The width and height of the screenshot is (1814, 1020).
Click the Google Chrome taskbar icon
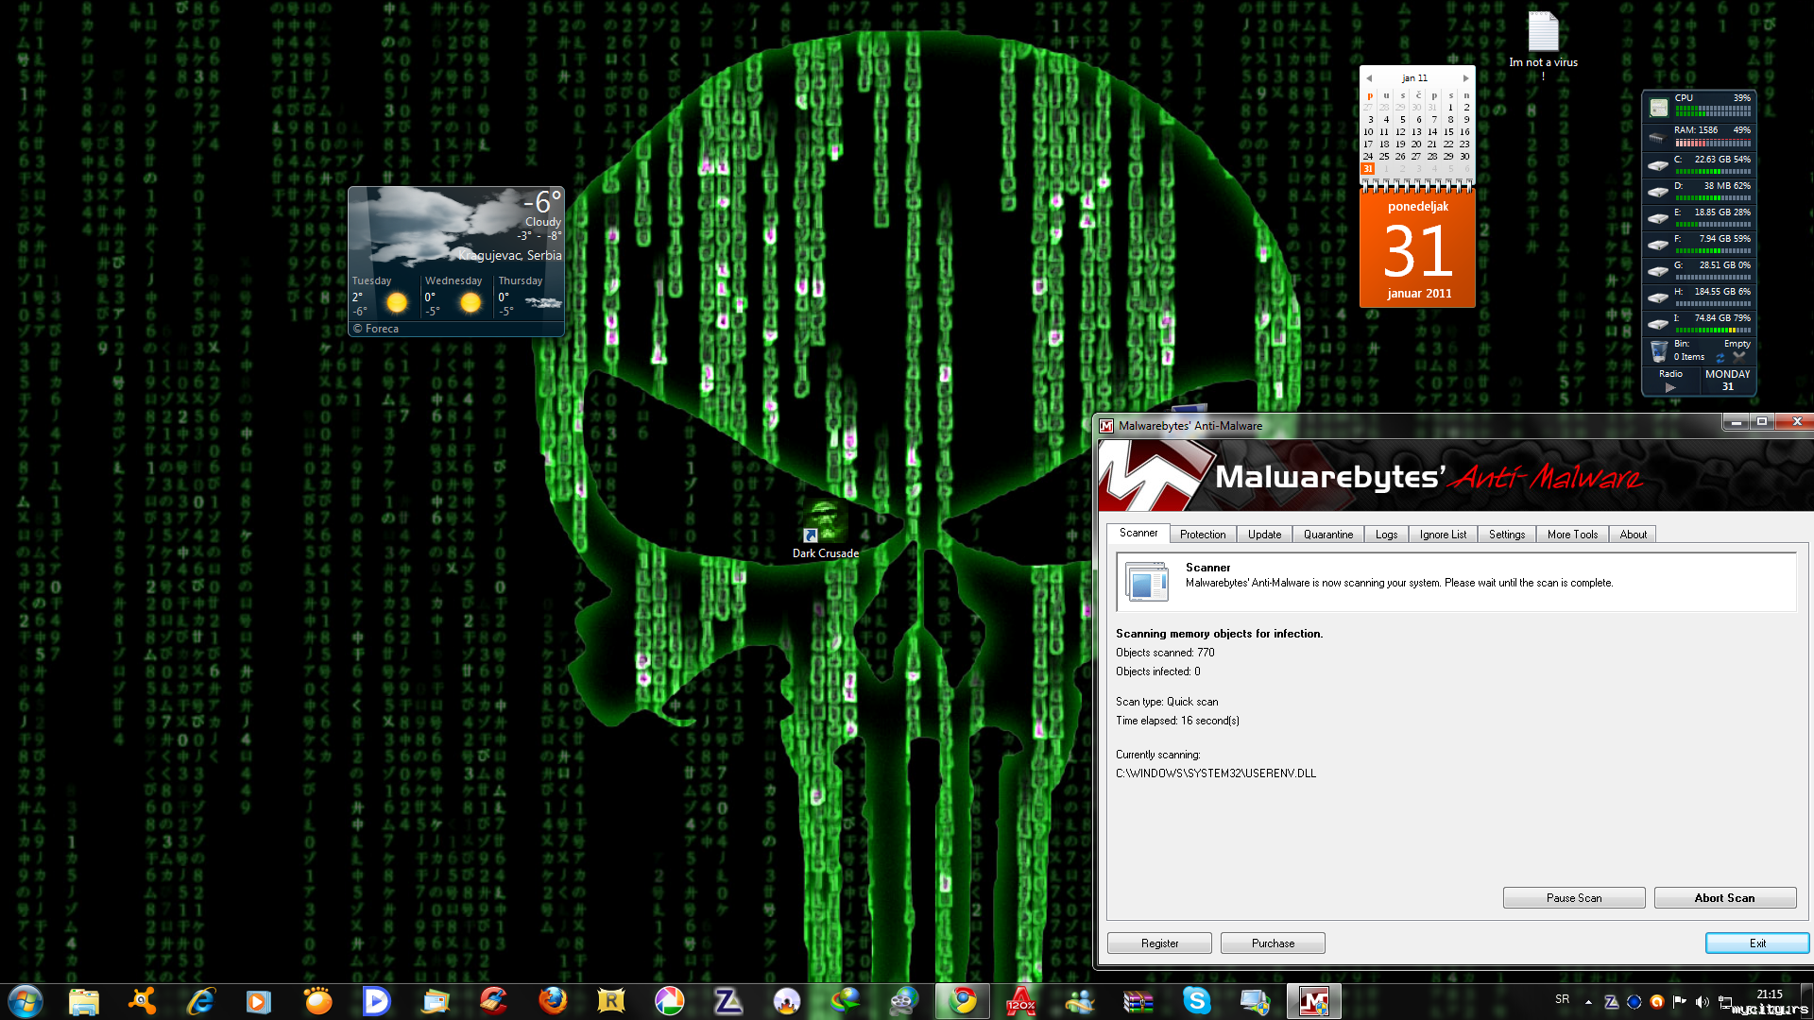[963, 1001]
